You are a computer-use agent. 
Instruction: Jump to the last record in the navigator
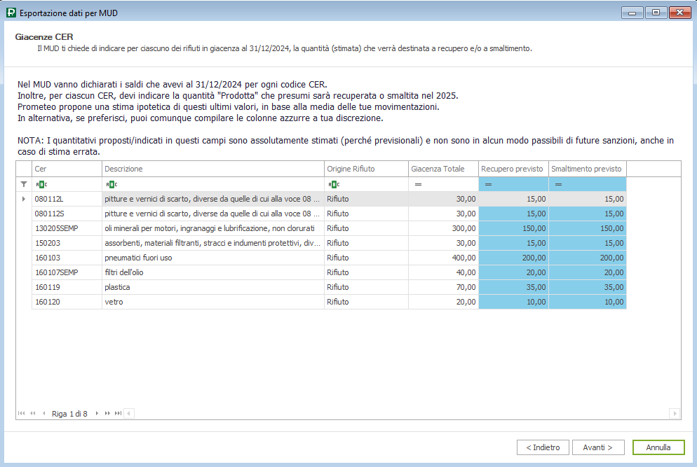118,413
